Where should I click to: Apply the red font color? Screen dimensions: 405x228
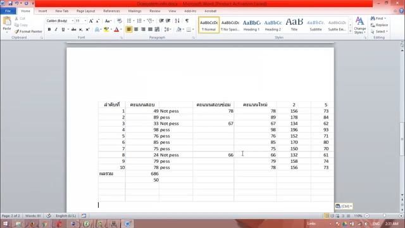[116, 30]
